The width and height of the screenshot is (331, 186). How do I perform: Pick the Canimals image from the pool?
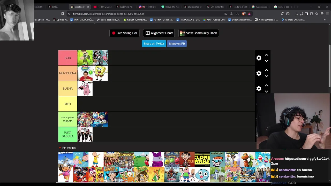coord(126,159)
